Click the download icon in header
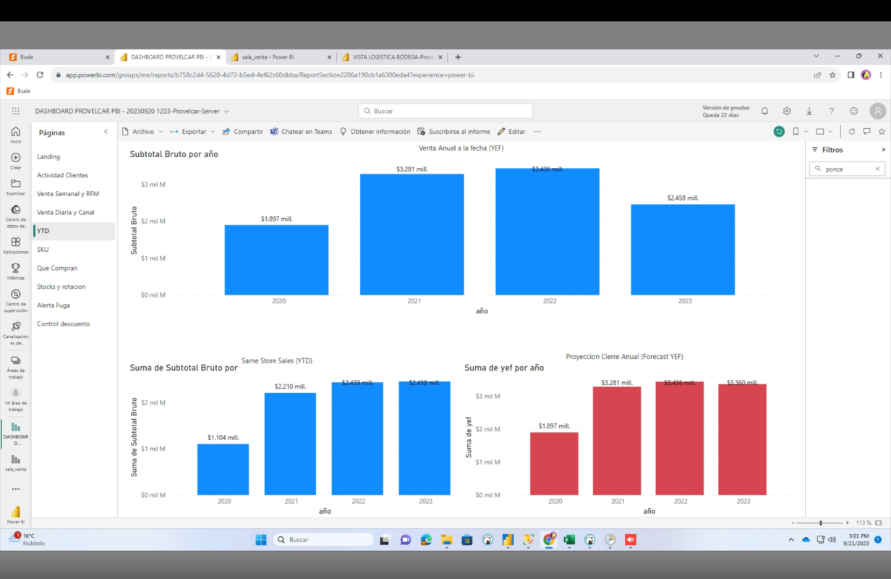Image resolution: width=891 pixels, height=579 pixels. coord(809,111)
